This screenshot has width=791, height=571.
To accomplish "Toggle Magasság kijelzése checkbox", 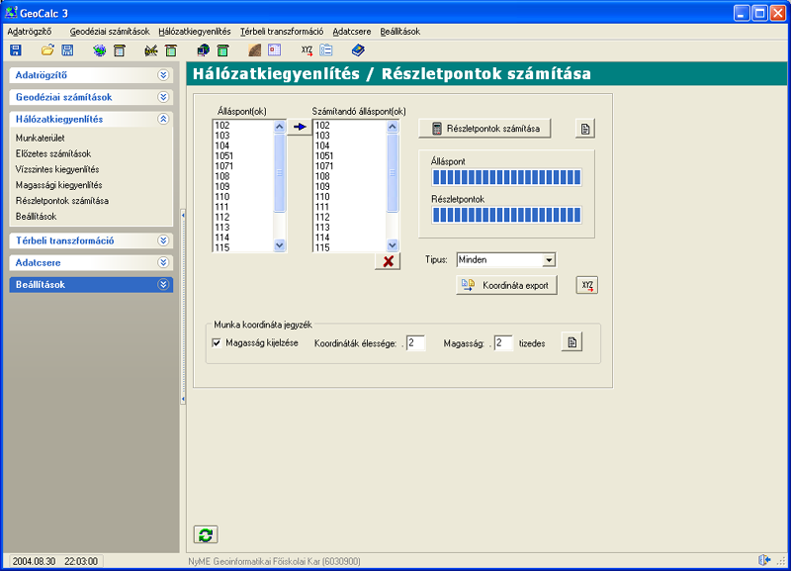I will (x=217, y=342).
